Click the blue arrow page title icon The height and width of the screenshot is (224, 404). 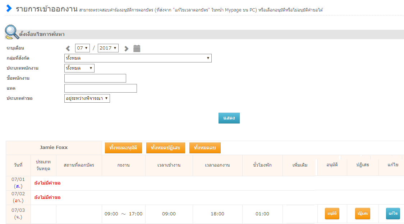[9, 8]
